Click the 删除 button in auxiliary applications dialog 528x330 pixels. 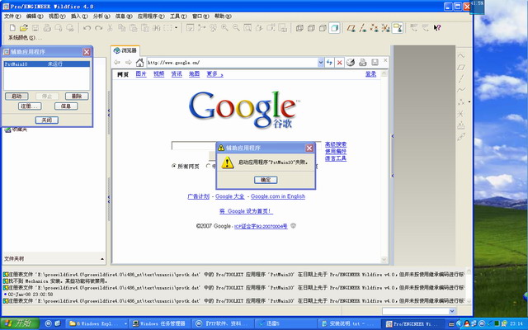point(77,97)
